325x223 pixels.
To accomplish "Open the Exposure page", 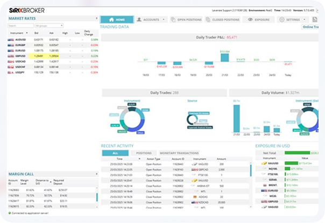I will point(259,20).
